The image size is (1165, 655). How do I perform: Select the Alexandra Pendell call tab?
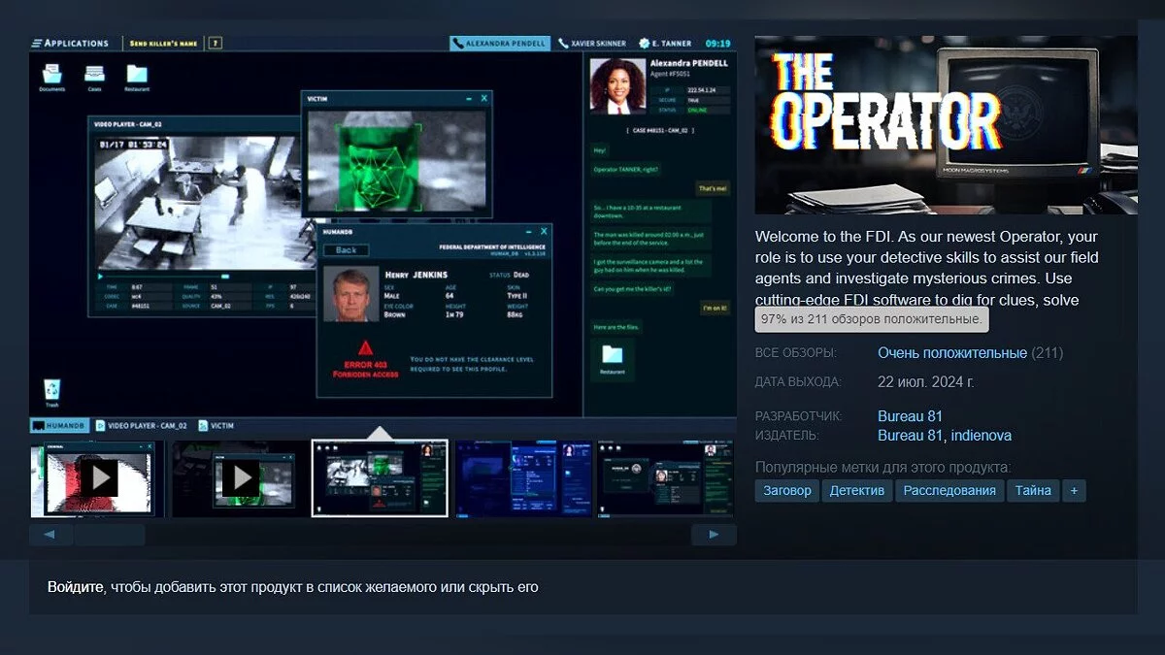coord(500,44)
